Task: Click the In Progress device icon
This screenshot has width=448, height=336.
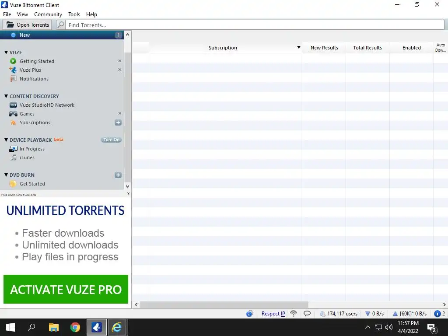Action: [13, 149]
